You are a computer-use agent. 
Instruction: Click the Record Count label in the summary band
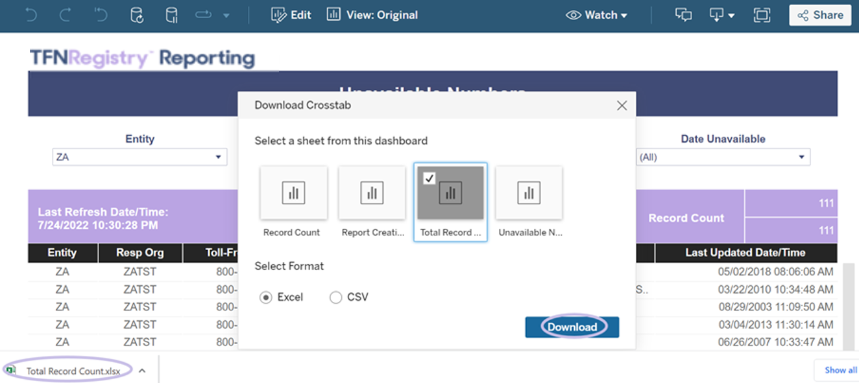click(686, 218)
